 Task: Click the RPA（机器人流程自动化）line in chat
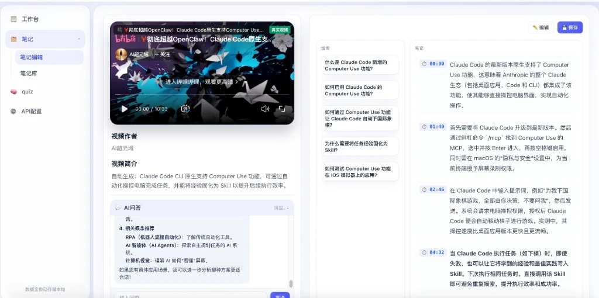180,237
